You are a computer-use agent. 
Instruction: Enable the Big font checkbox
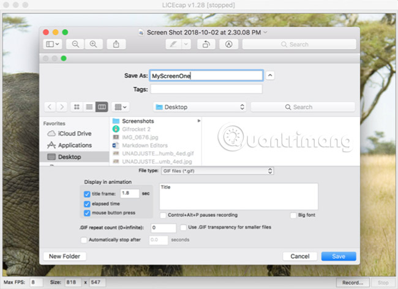point(293,216)
